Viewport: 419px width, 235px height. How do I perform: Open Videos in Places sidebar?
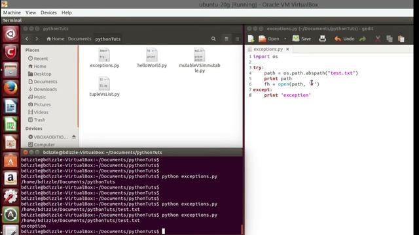point(39,112)
